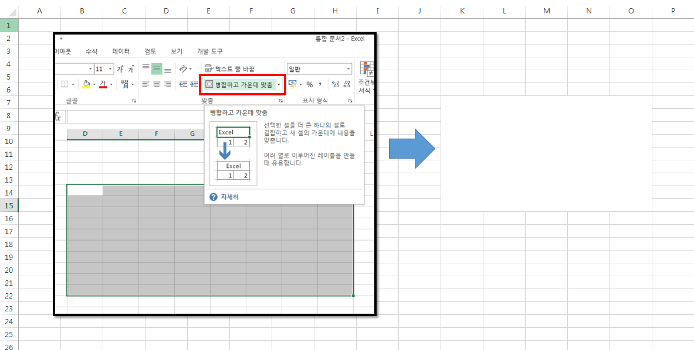694x350 pixels.
Task: Toggle 텍스트 줄 바꿈 wrap text
Action: 230,69
